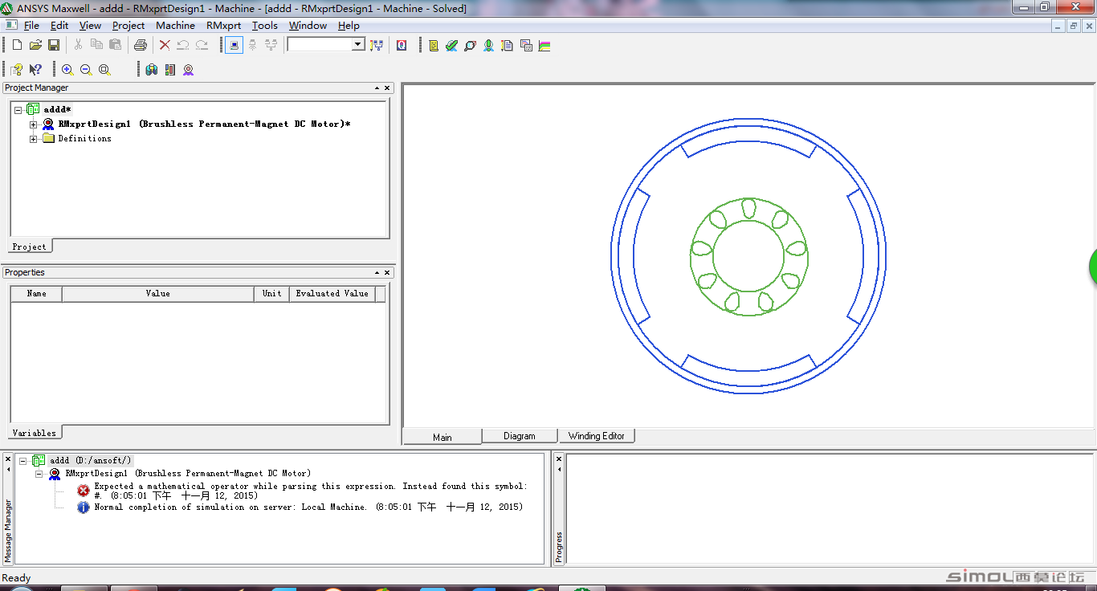Collapse RMxprtDesign1 node in Message Manager

pyautogui.click(x=38, y=474)
